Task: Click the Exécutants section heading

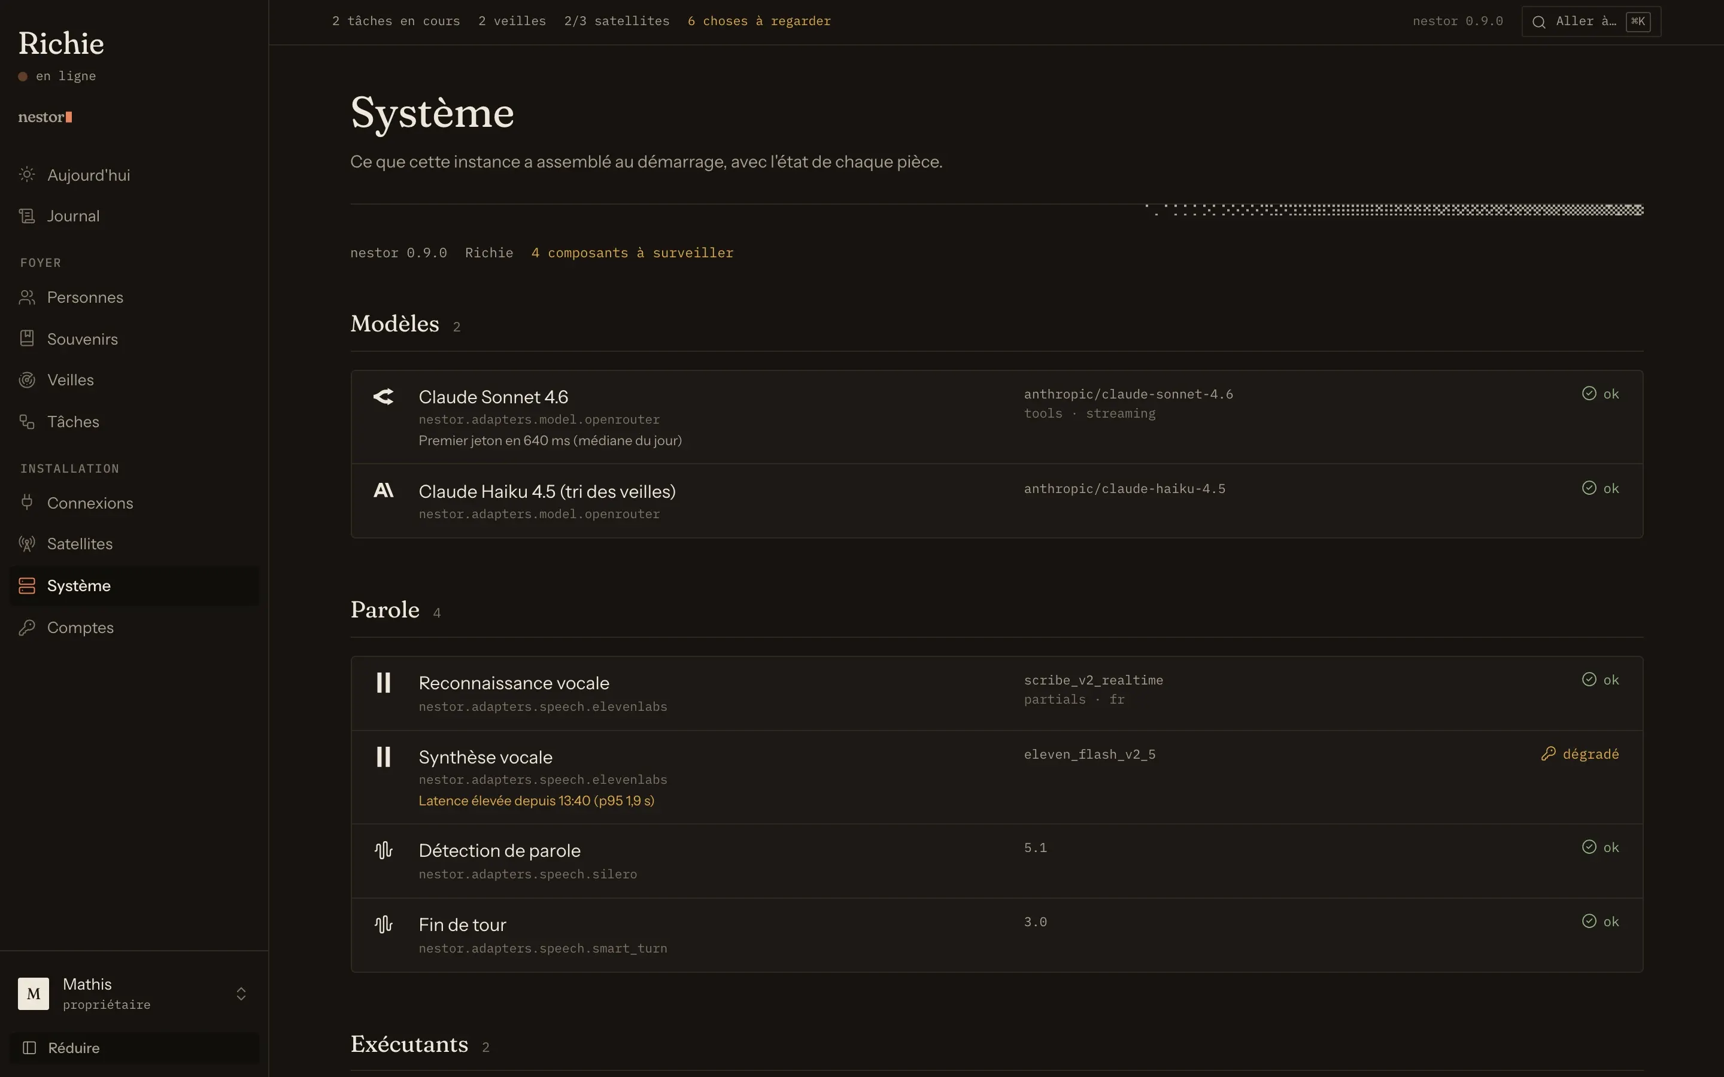Action: 409,1044
